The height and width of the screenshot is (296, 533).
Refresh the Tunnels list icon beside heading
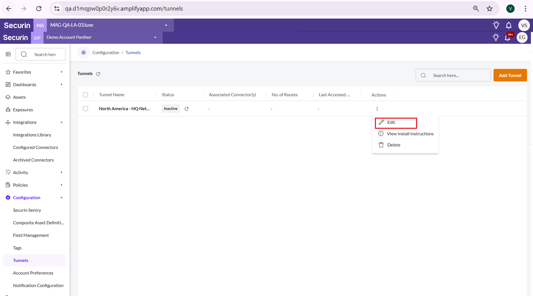[x=98, y=74]
